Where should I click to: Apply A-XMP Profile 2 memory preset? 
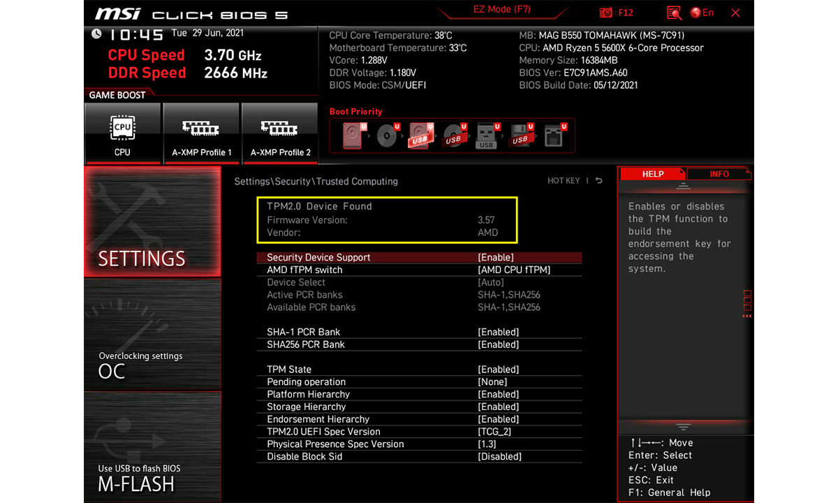coord(280,133)
